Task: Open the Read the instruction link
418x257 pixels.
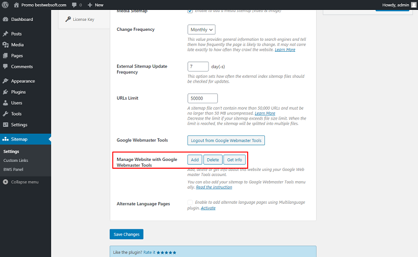Action: [214, 187]
